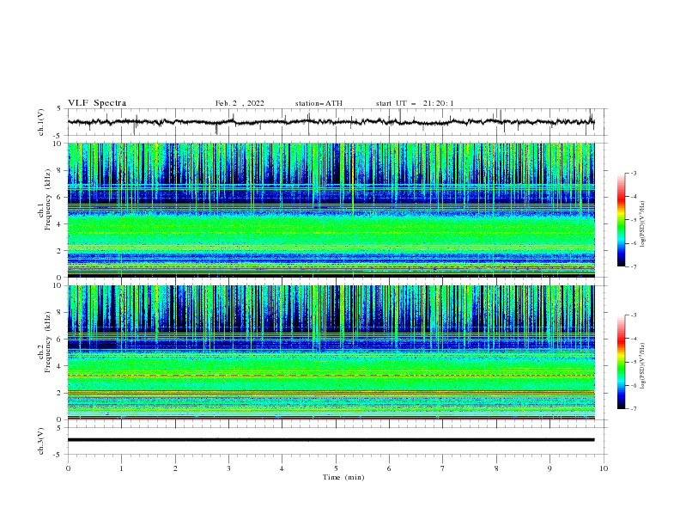680x526 pixels.
Task: Click the "ch.1(V)" waveform axis label
Action: pyautogui.click(x=41, y=122)
